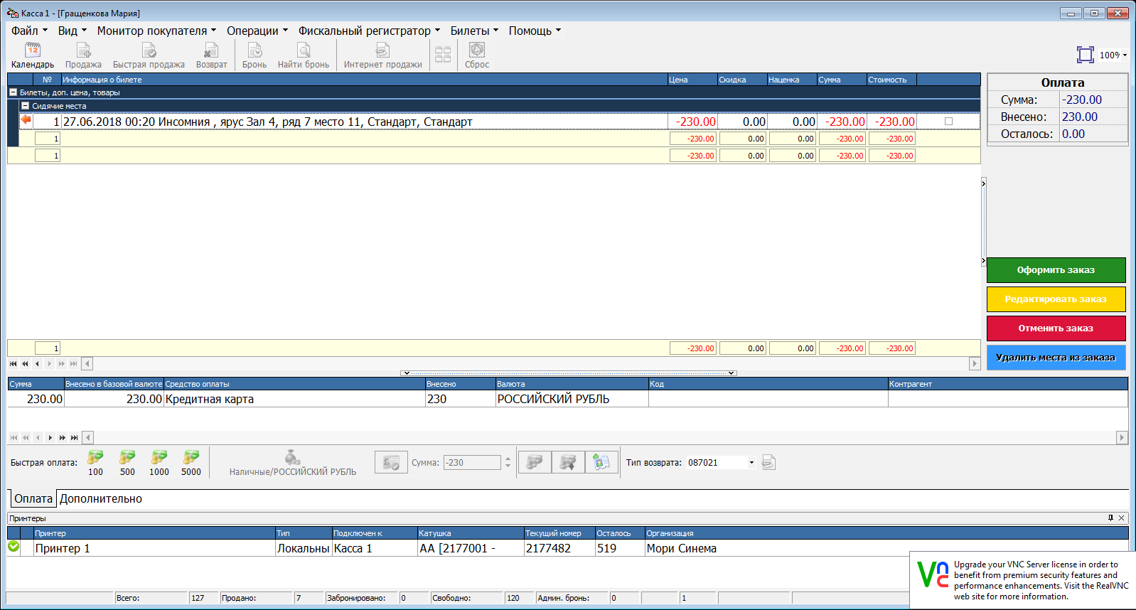Toggle the checkbox on the Инсомния ticket row
The width and height of the screenshot is (1136, 610).
pos(948,122)
